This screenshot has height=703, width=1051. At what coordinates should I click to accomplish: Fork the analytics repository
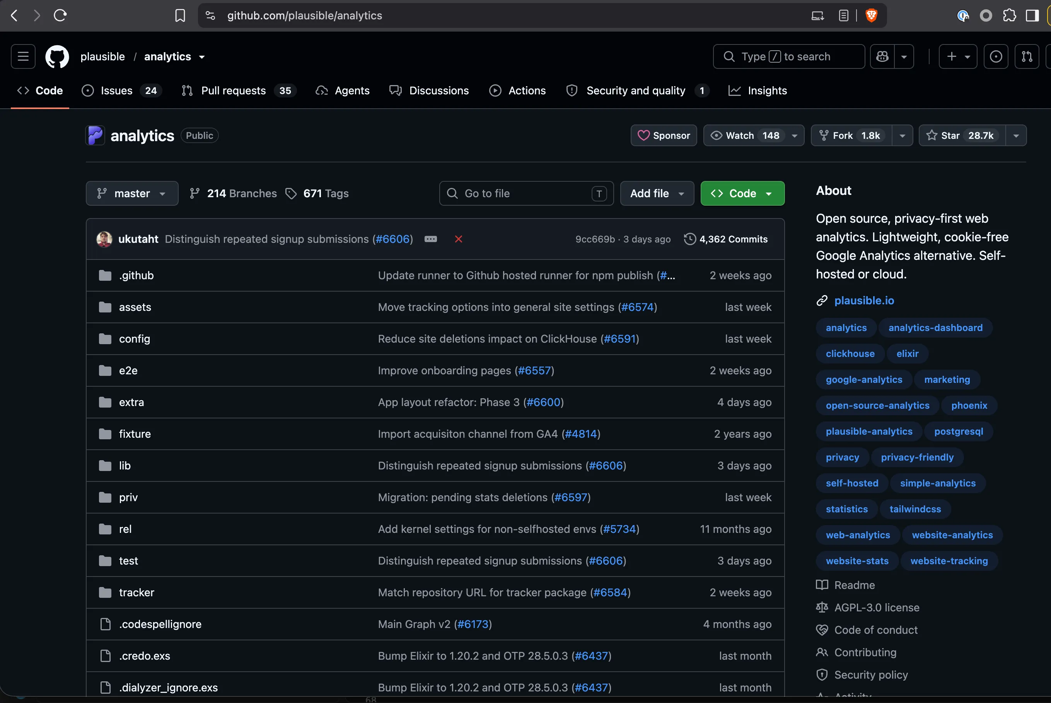[851, 135]
